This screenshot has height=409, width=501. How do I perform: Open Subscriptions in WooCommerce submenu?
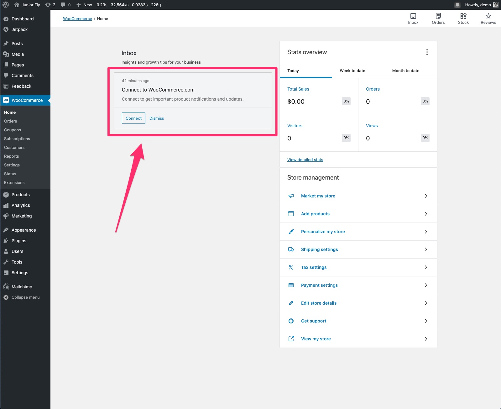(x=17, y=139)
